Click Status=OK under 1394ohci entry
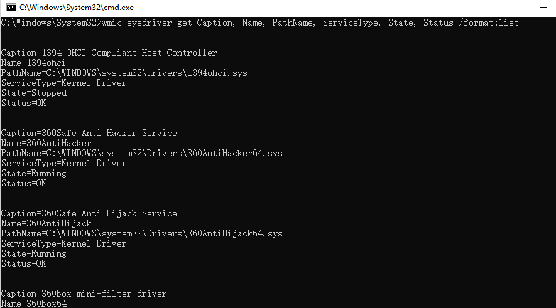 click(23, 104)
